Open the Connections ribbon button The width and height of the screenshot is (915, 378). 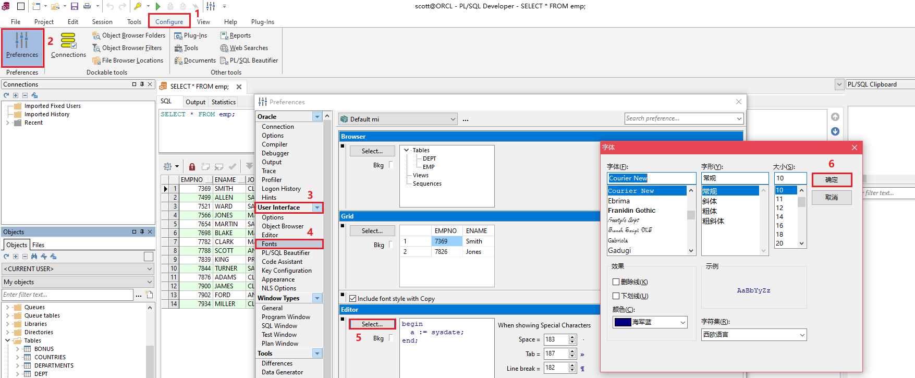pos(68,45)
